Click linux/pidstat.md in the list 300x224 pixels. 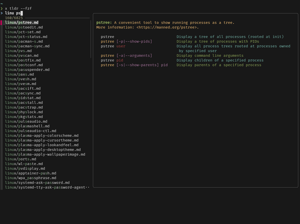(23, 98)
